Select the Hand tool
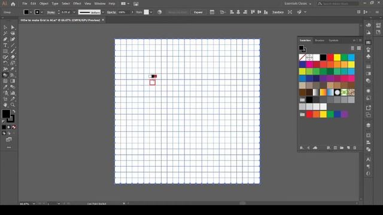This screenshot has width=383, height=215. tap(5, 105)
